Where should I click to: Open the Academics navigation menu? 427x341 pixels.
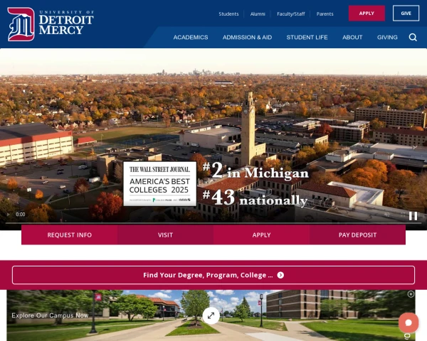click(x=191, y=37)
